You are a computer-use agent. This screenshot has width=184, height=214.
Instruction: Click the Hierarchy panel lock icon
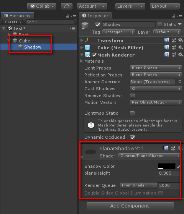pyautogui.click(x=67, y=16)
